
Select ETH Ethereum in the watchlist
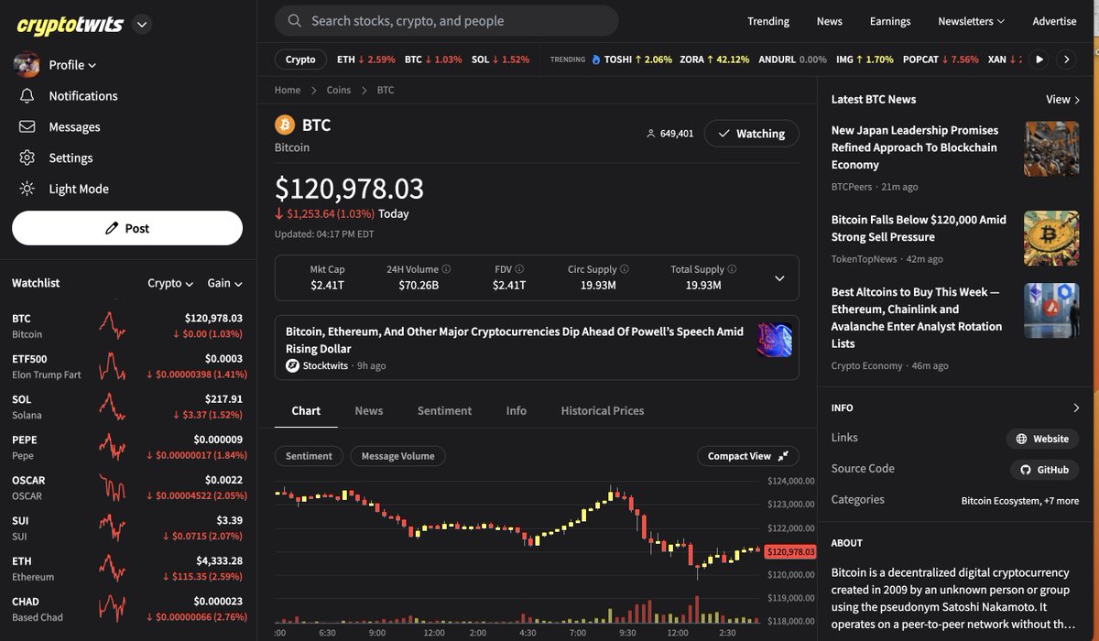pos(127,569)
